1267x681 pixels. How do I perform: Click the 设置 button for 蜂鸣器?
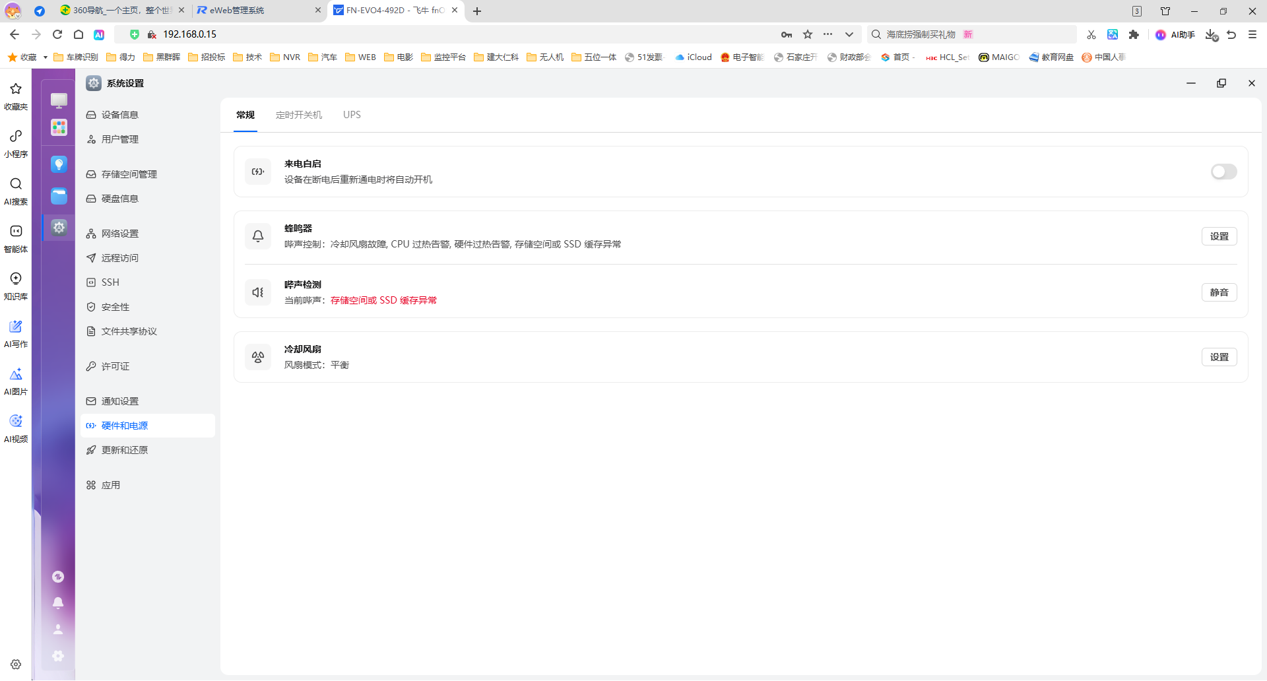click(x=1219, y=236)
